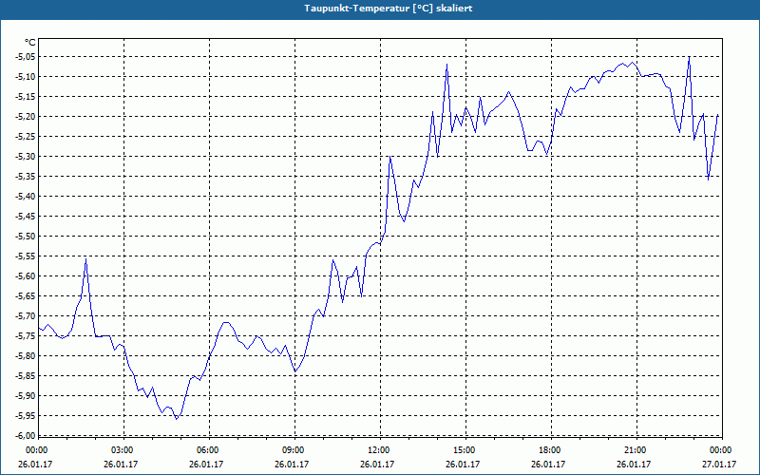The image size is (760, 475).
Task: Select the y-axis value '-5,80'
Action: point(26,355)
